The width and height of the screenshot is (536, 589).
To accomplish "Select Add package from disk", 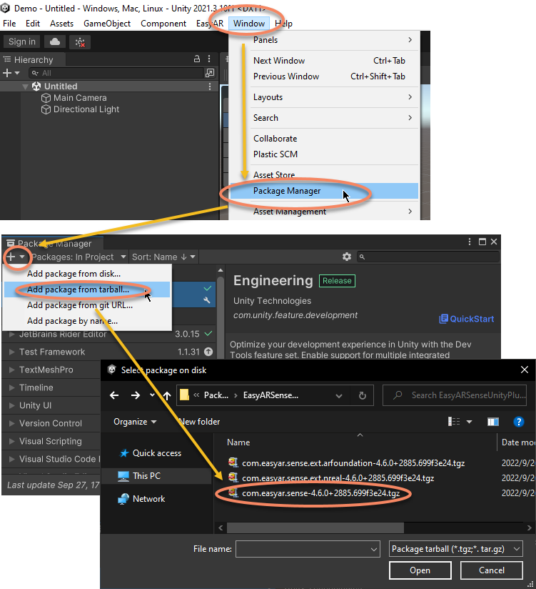I will pos(87,274).
